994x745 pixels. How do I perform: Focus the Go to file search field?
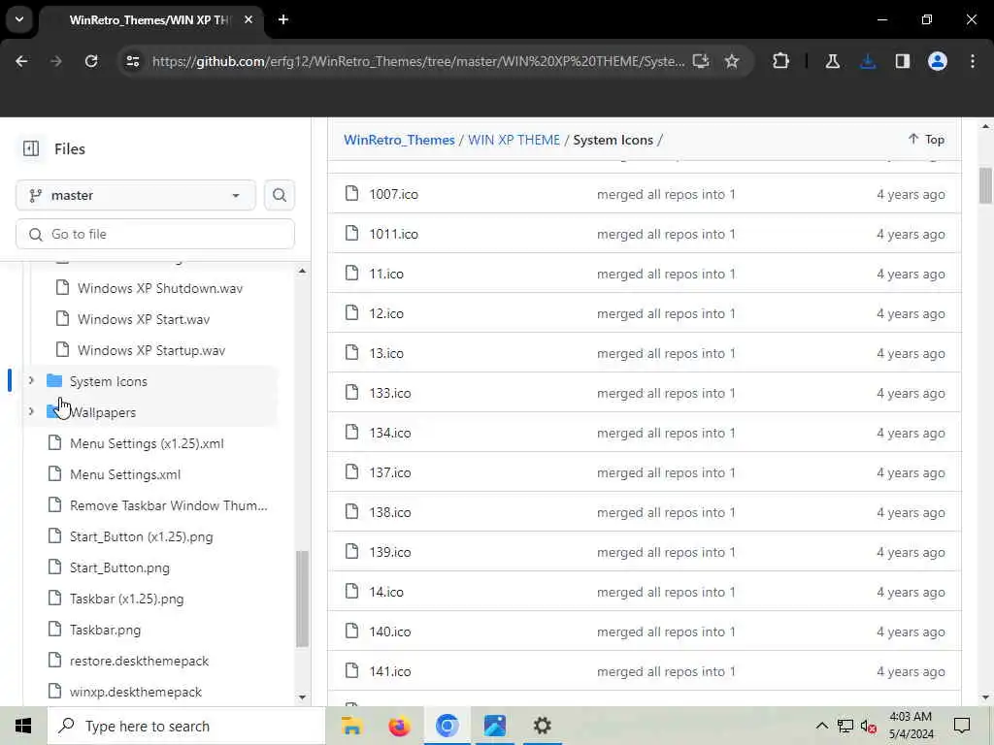coord(155,235)
